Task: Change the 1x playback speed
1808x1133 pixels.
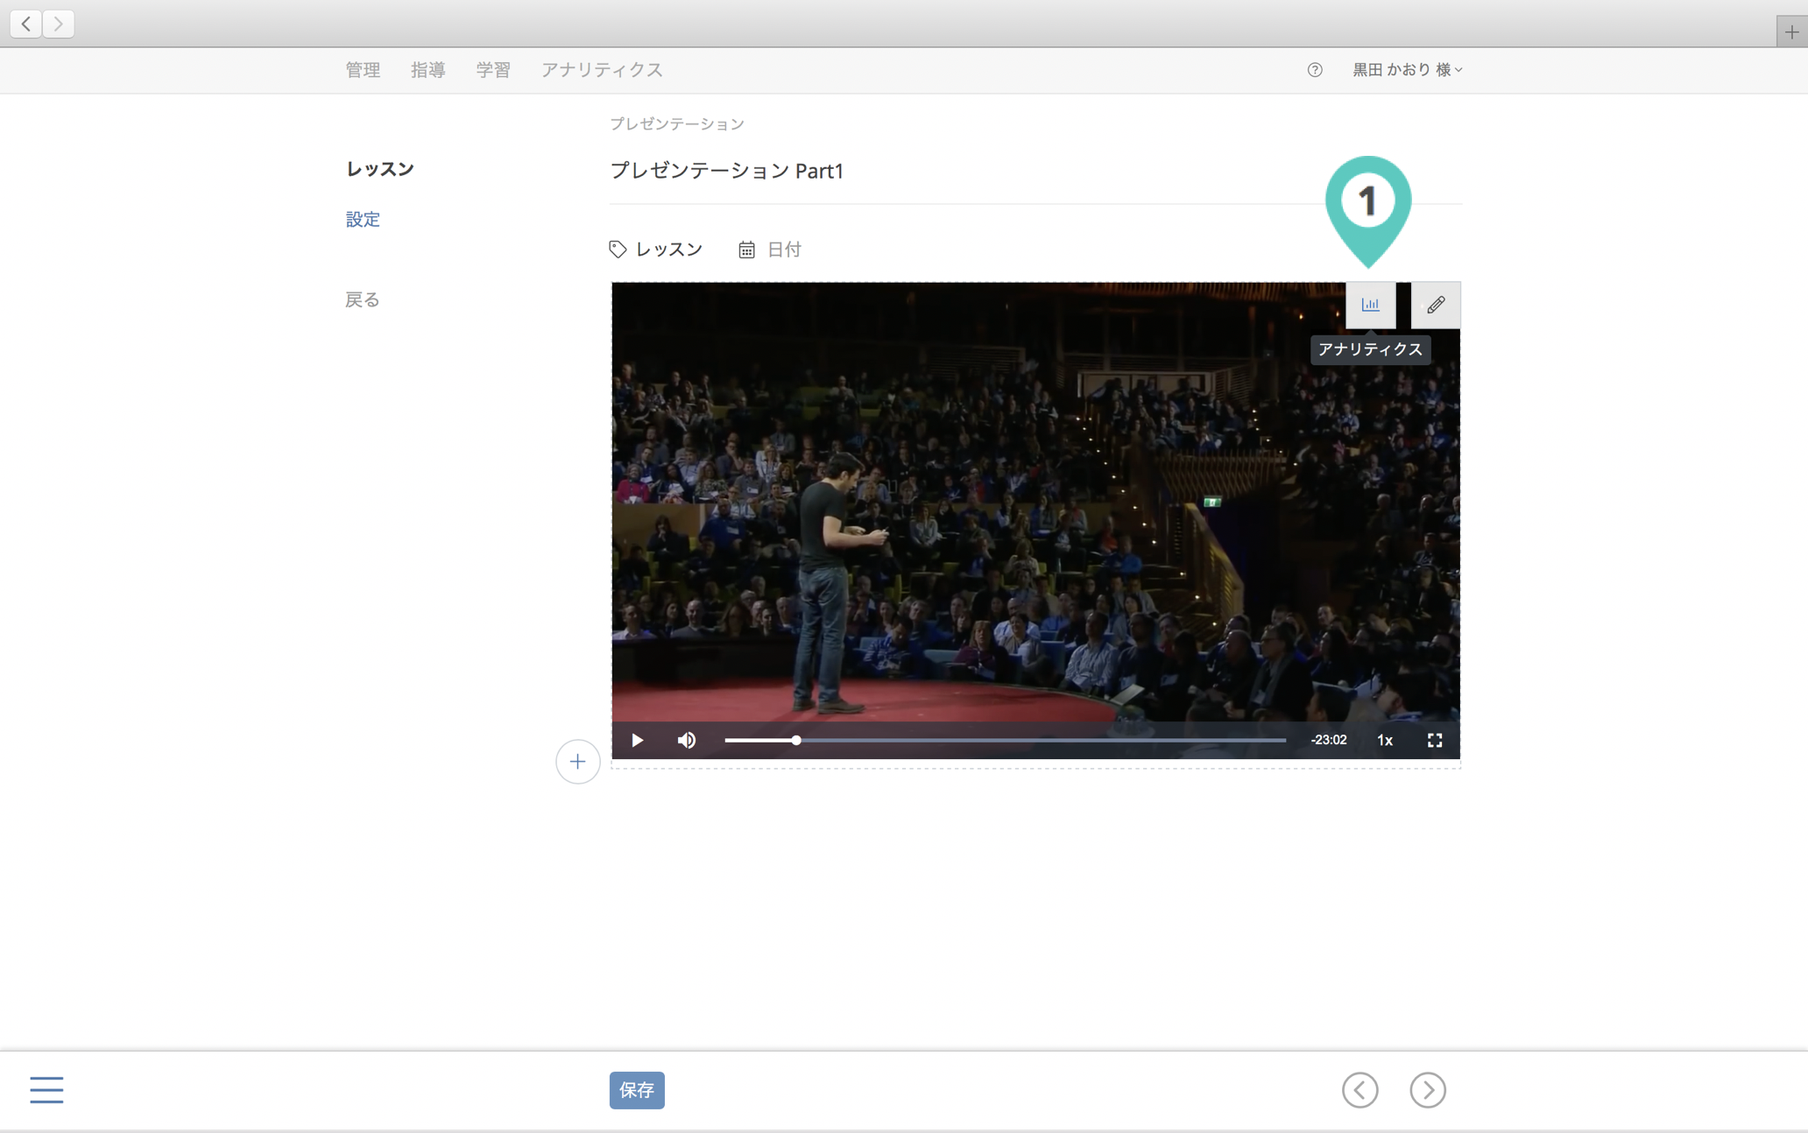Action: 1384,740
